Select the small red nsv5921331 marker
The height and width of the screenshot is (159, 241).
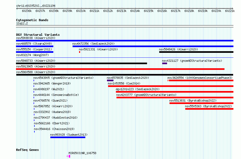tap(80, 52)
